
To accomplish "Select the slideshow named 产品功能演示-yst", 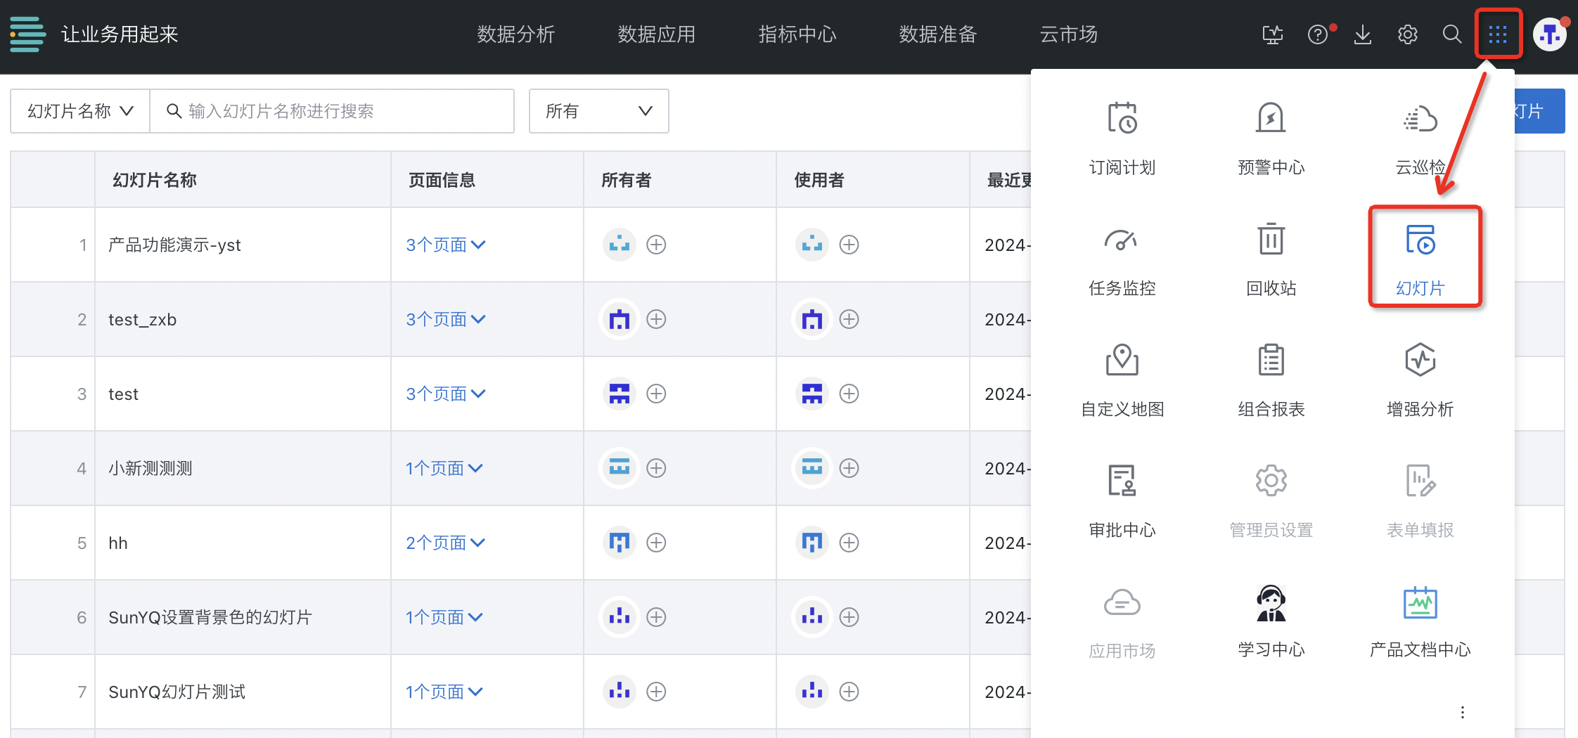I will point(174,245).
